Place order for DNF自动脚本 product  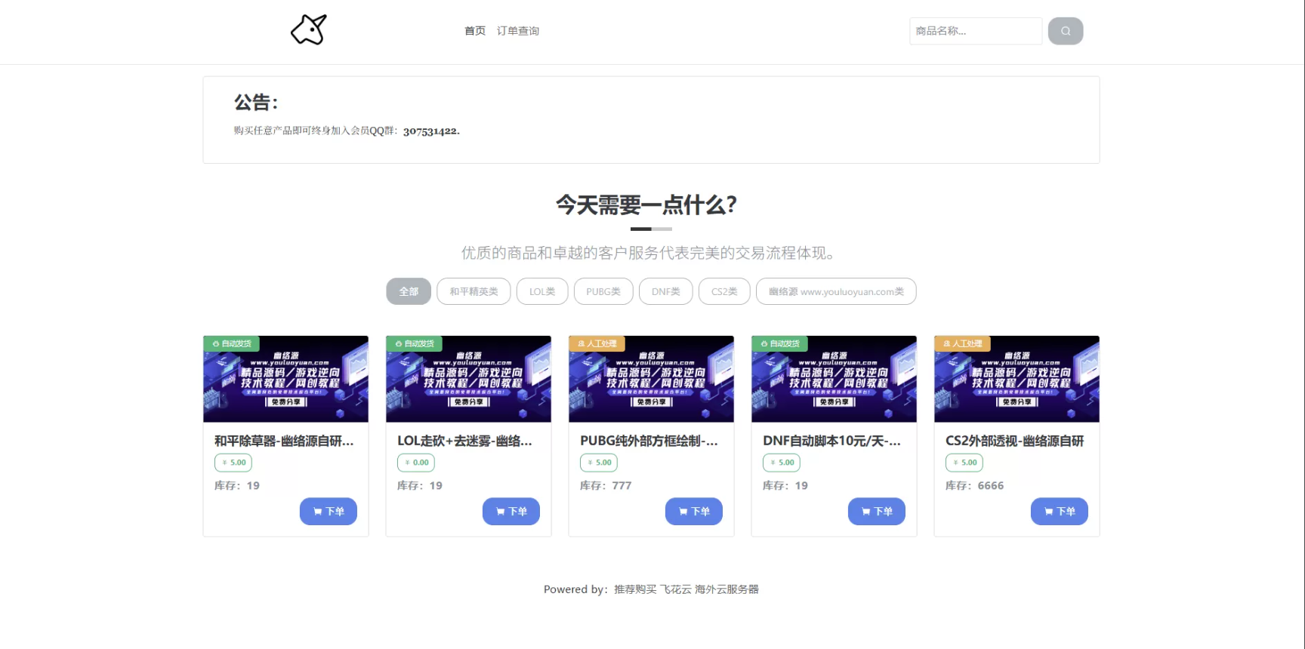click(876, 511)
